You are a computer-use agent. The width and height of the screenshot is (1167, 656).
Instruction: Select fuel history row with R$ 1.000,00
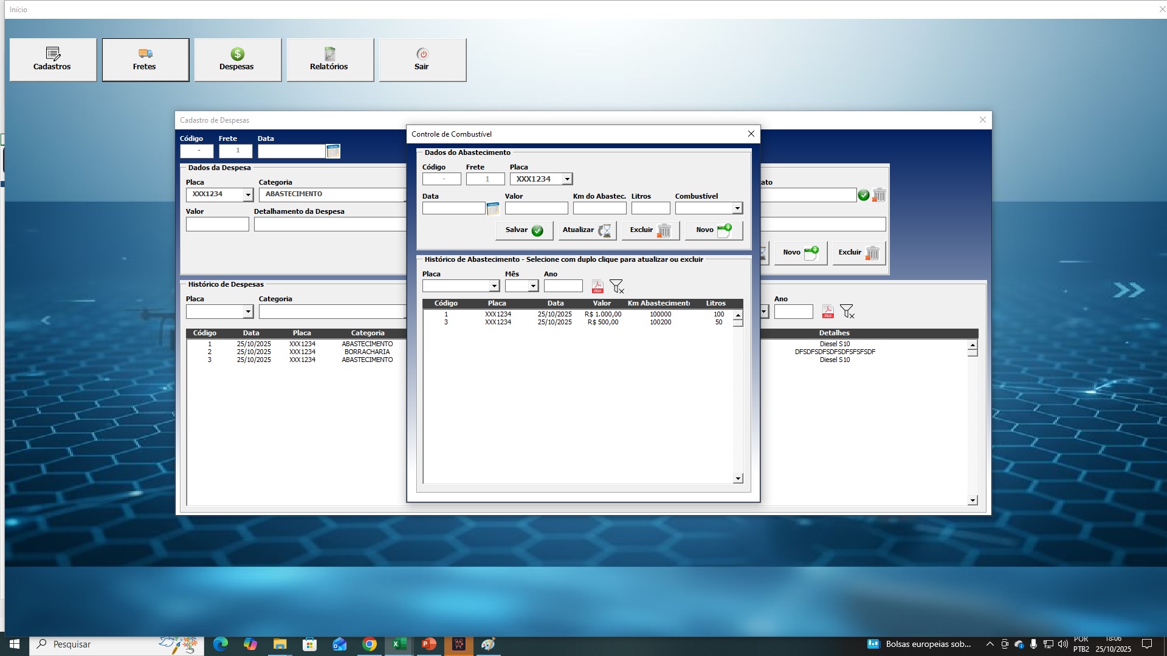tap(578, 315)
